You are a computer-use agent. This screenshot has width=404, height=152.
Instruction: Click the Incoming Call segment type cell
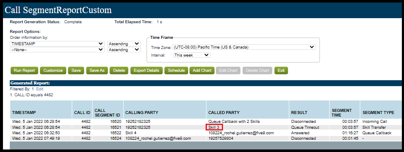(374, 121)
